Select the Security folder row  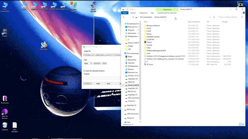(188, 45)
